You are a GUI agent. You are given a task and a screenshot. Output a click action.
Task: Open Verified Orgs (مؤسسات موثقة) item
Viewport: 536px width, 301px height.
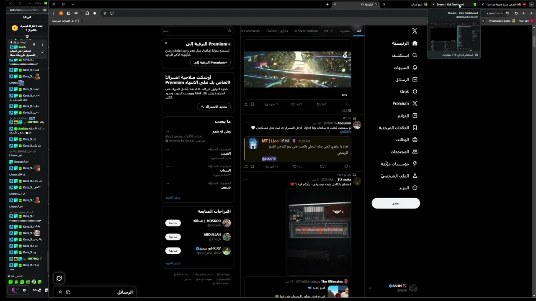coord(399,164)
